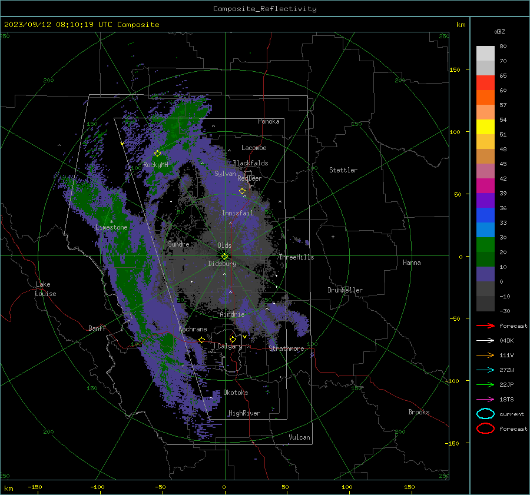
Task: Click the Olds town label
Action: 224,245
